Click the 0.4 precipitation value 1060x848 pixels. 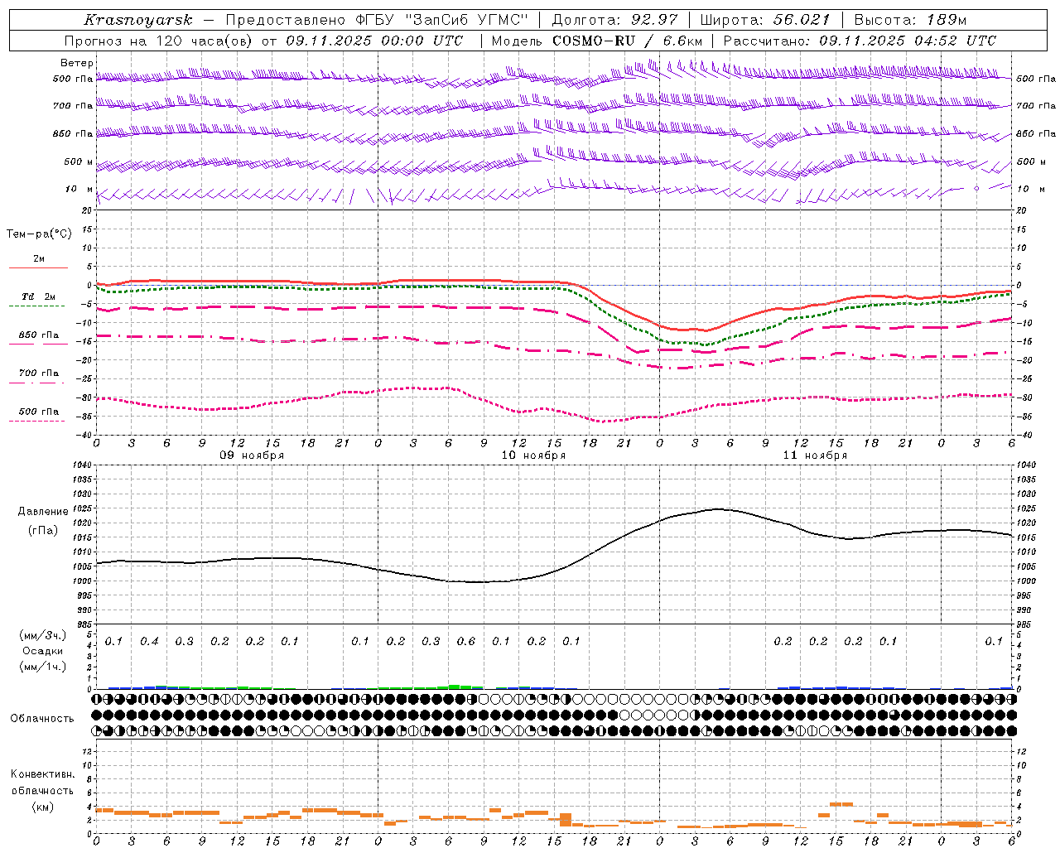point(149,642)
